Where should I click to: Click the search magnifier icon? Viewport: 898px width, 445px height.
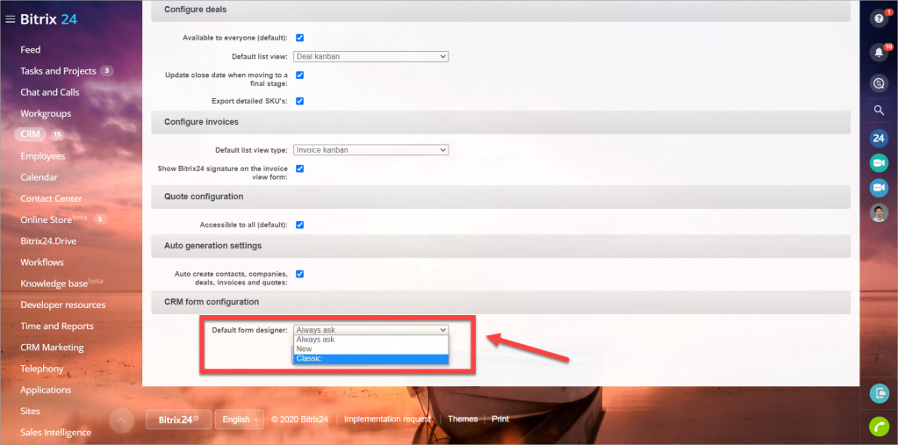coord(879,110)
